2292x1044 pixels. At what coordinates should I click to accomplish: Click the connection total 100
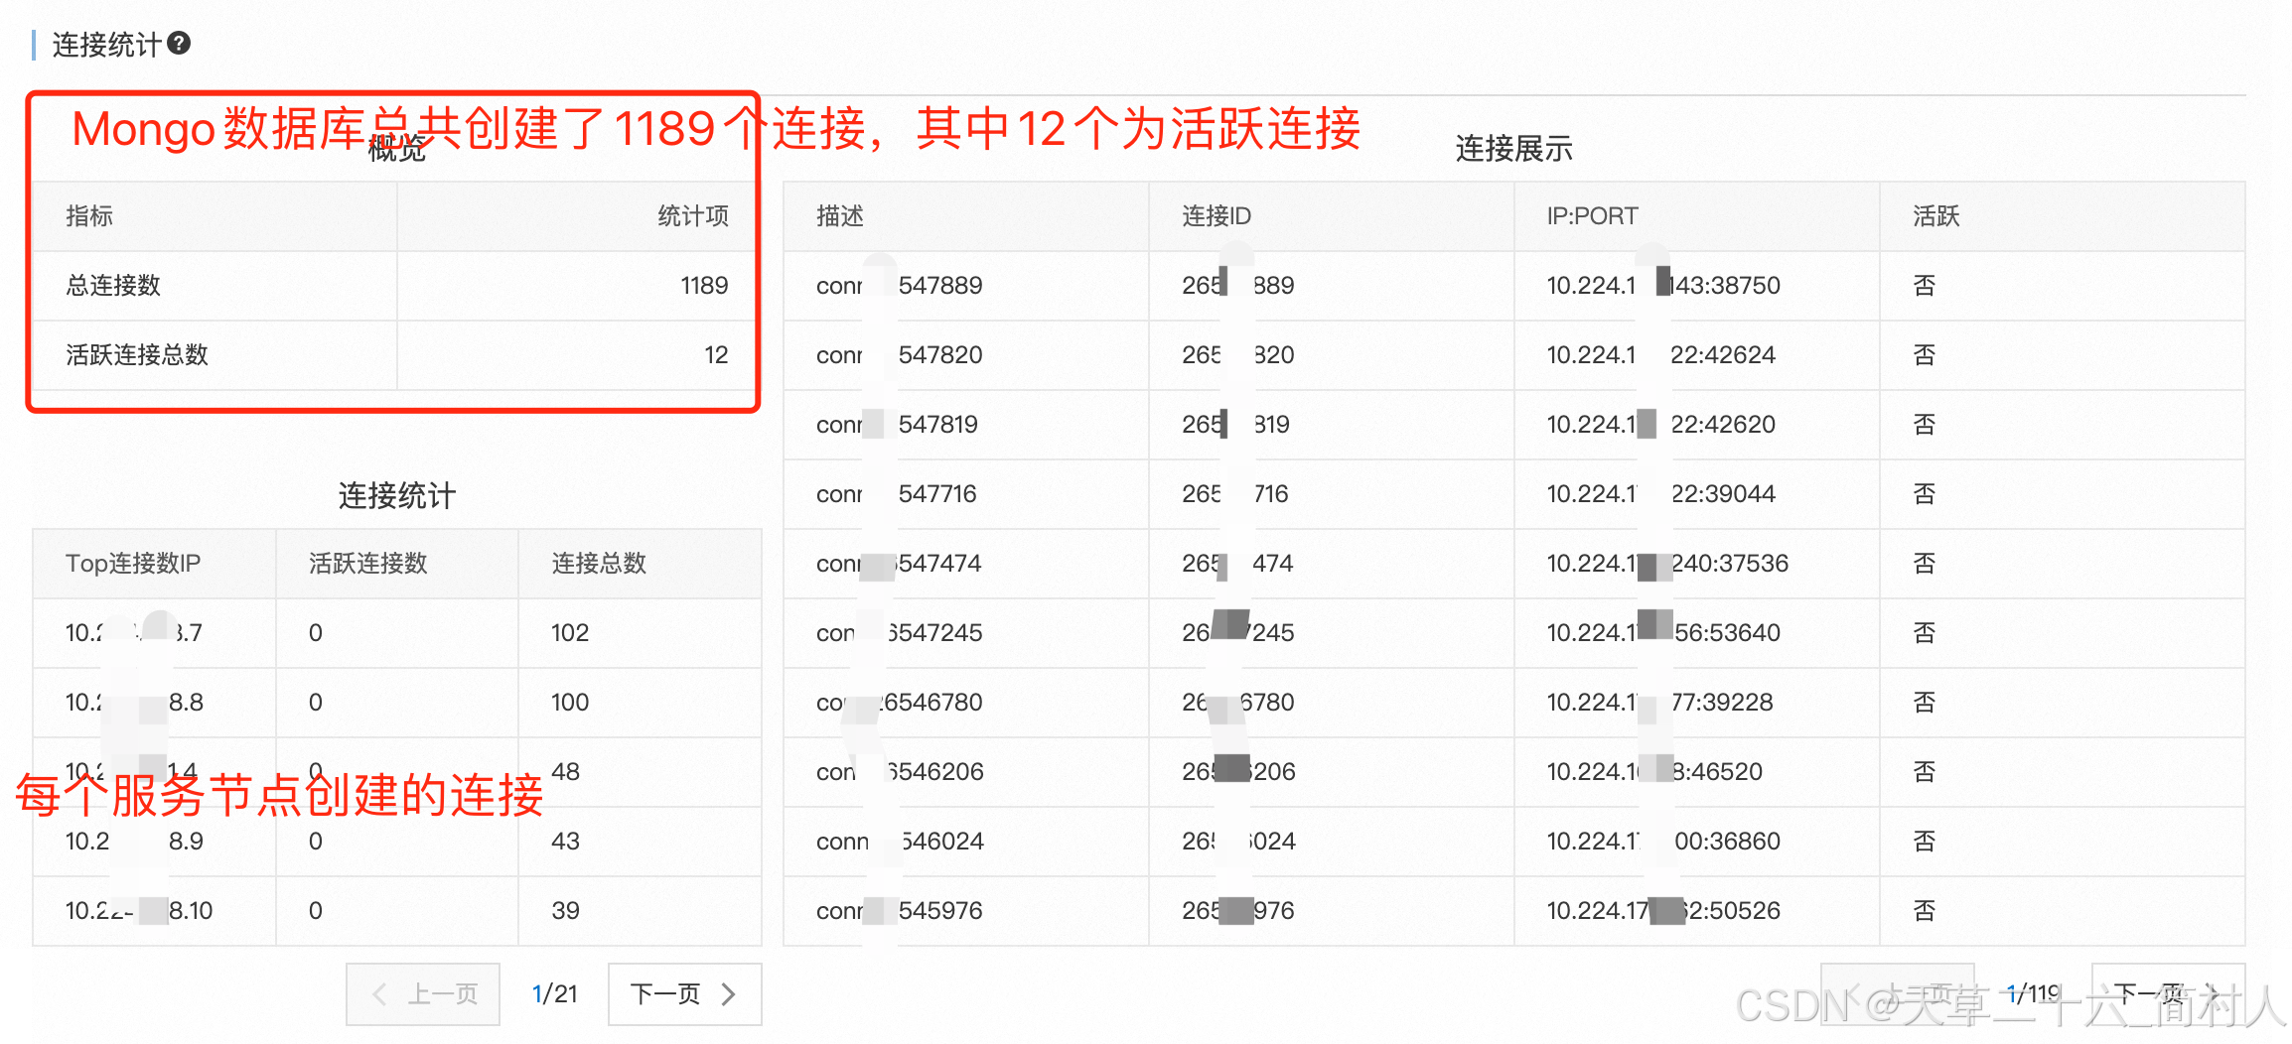(570, 703)
